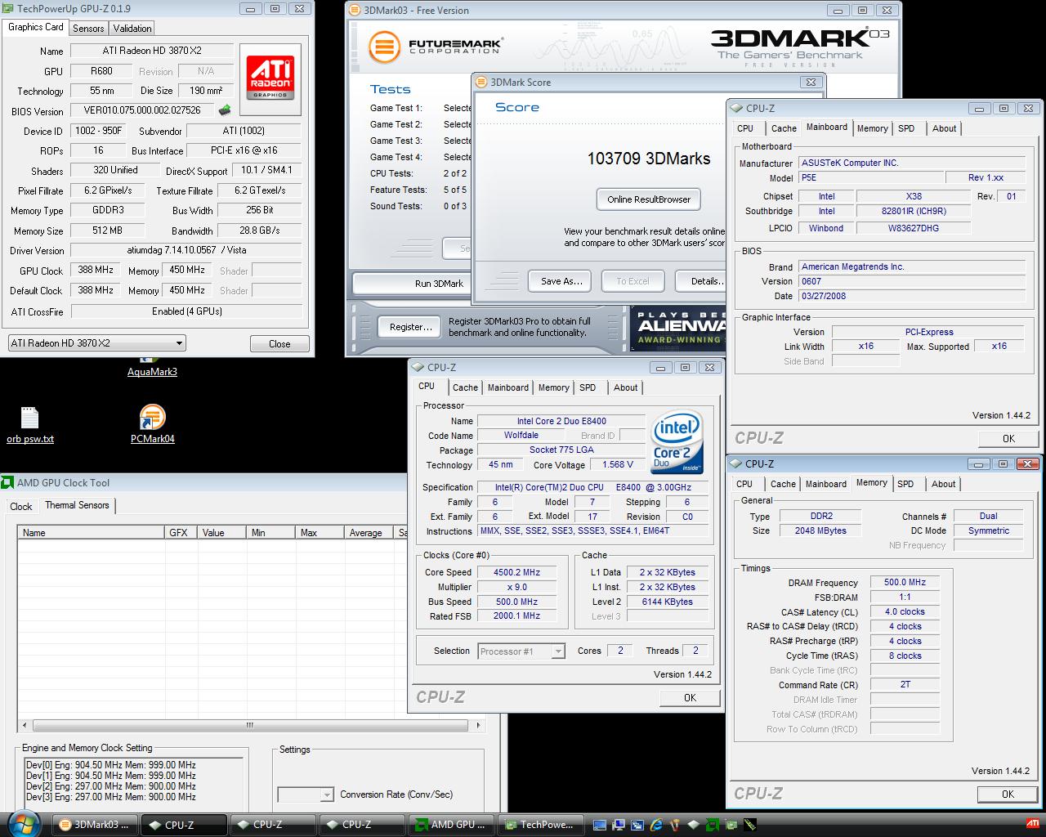Open CPU tab in CPU-Z Mainboard window
Screen dimensions: 1046x837
(745, 128)
